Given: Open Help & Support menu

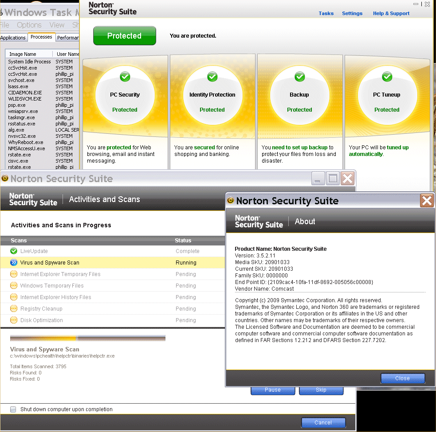Looking at the screenshot, I should [391, 13].
